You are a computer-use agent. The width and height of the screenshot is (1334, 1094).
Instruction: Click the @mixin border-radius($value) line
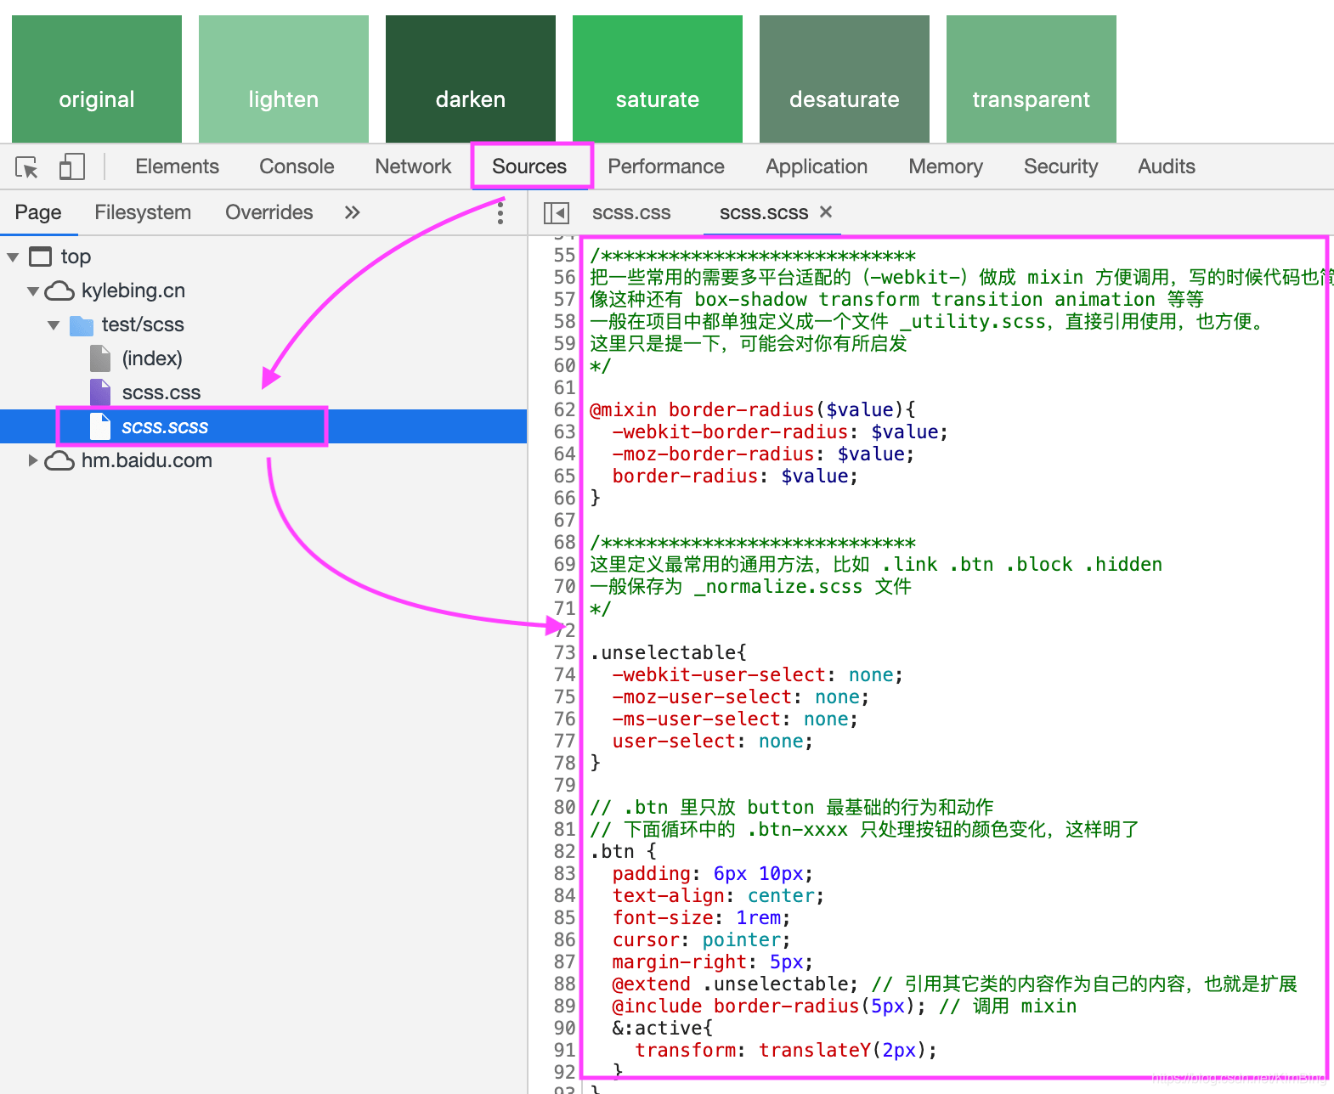(x=753, y=409)
